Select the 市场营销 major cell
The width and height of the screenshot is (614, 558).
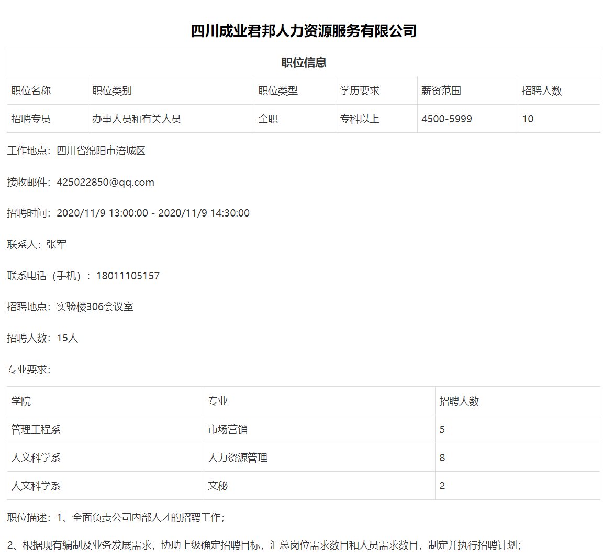point(228,429)
